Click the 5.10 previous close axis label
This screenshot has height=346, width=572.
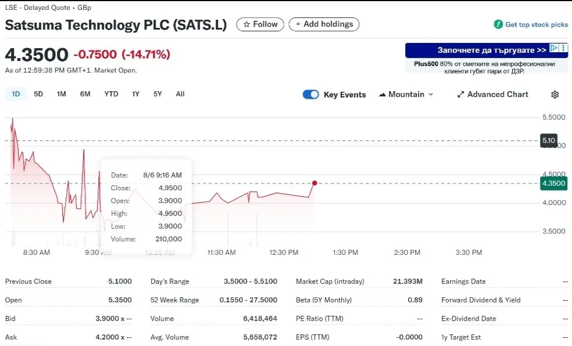tap(548, 140)
